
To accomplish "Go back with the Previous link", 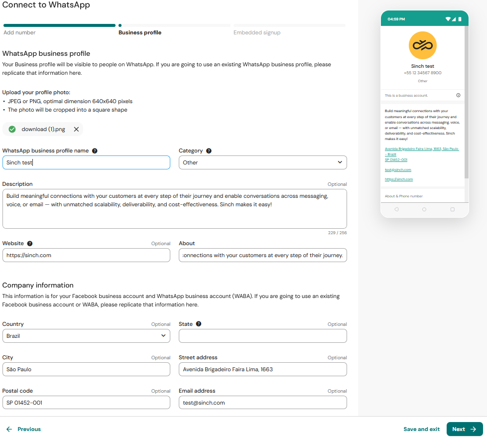I will click(x=23, y=429).
